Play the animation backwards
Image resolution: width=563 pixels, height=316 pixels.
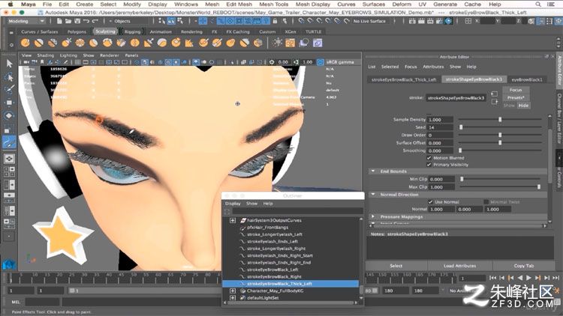click(x=520, y=278)
